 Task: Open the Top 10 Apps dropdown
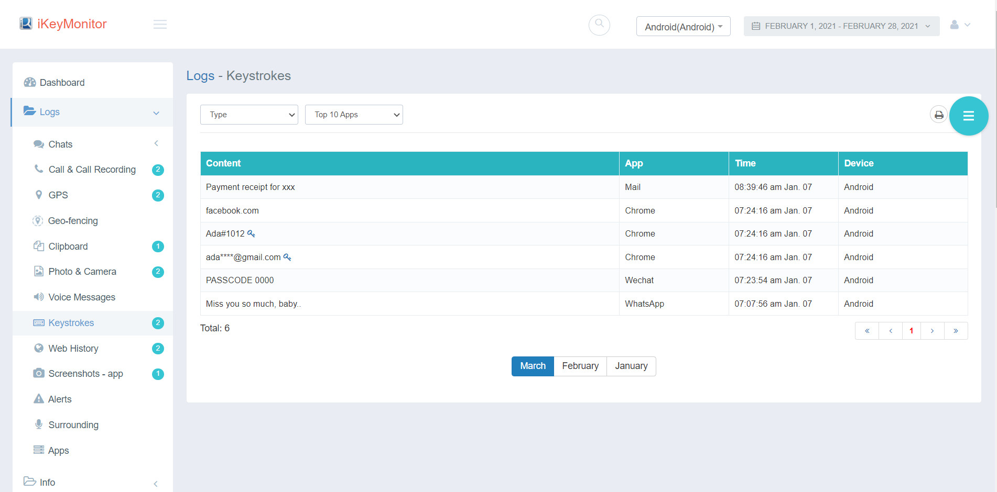(x=354, y=115)
